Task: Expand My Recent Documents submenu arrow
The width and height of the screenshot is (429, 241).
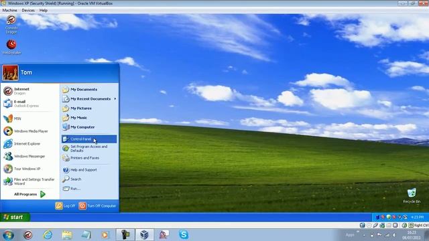Action: (115, 99)
